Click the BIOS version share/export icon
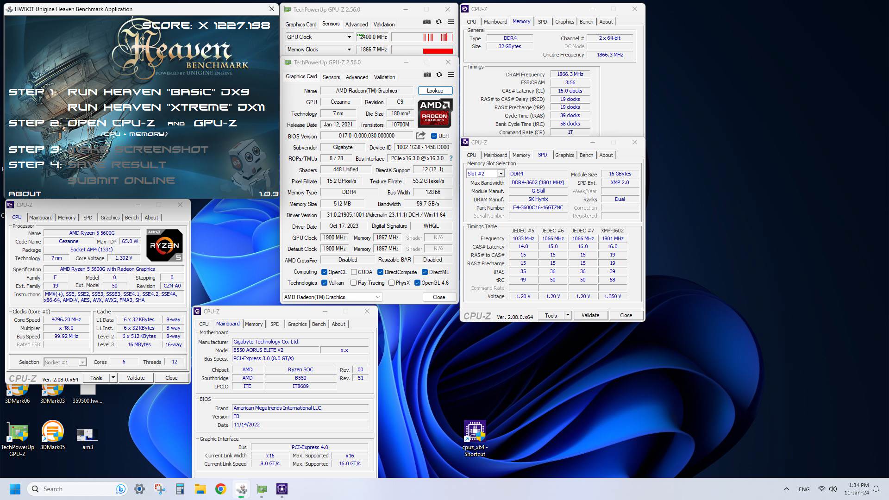Viewport: 889px width, 500px height. click(420, 136)
